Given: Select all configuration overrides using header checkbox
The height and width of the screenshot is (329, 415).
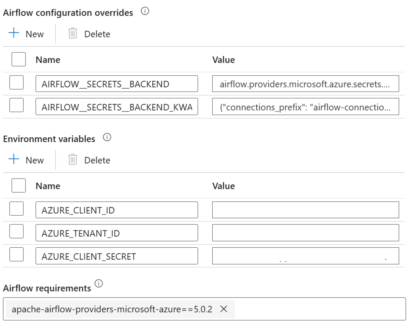Looking at the screenshot, I should 19,59.
